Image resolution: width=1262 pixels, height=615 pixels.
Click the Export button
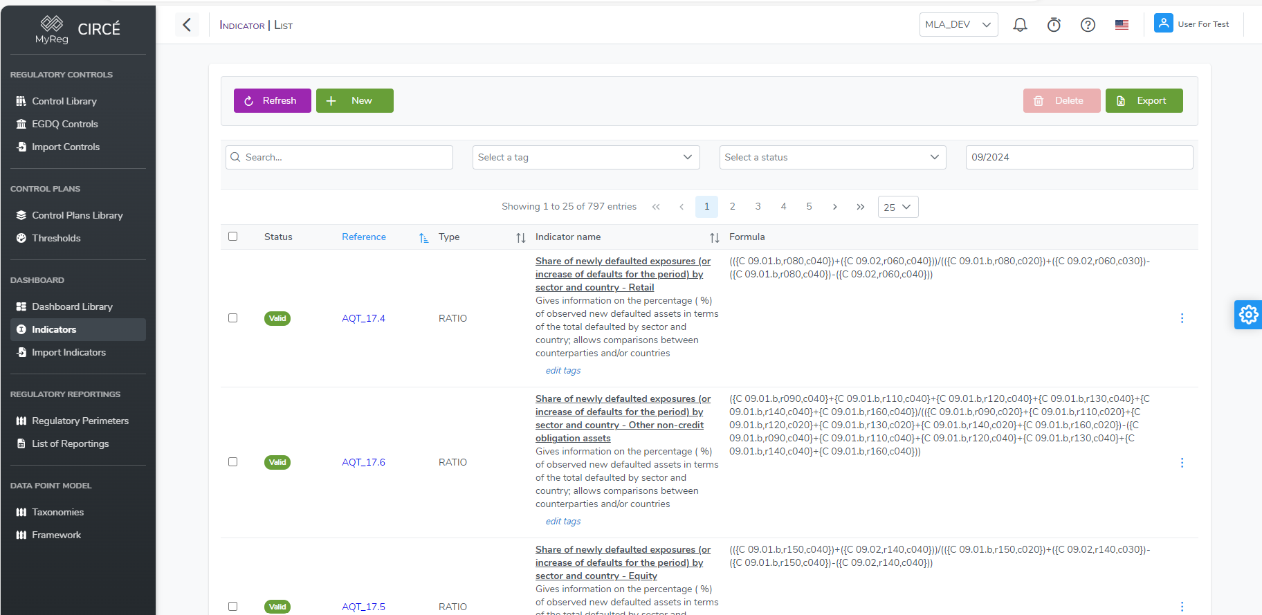1144,100
